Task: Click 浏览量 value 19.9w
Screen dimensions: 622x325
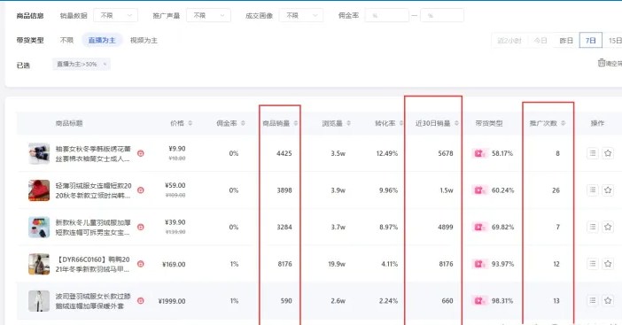Action: click(x=337, y=264)
